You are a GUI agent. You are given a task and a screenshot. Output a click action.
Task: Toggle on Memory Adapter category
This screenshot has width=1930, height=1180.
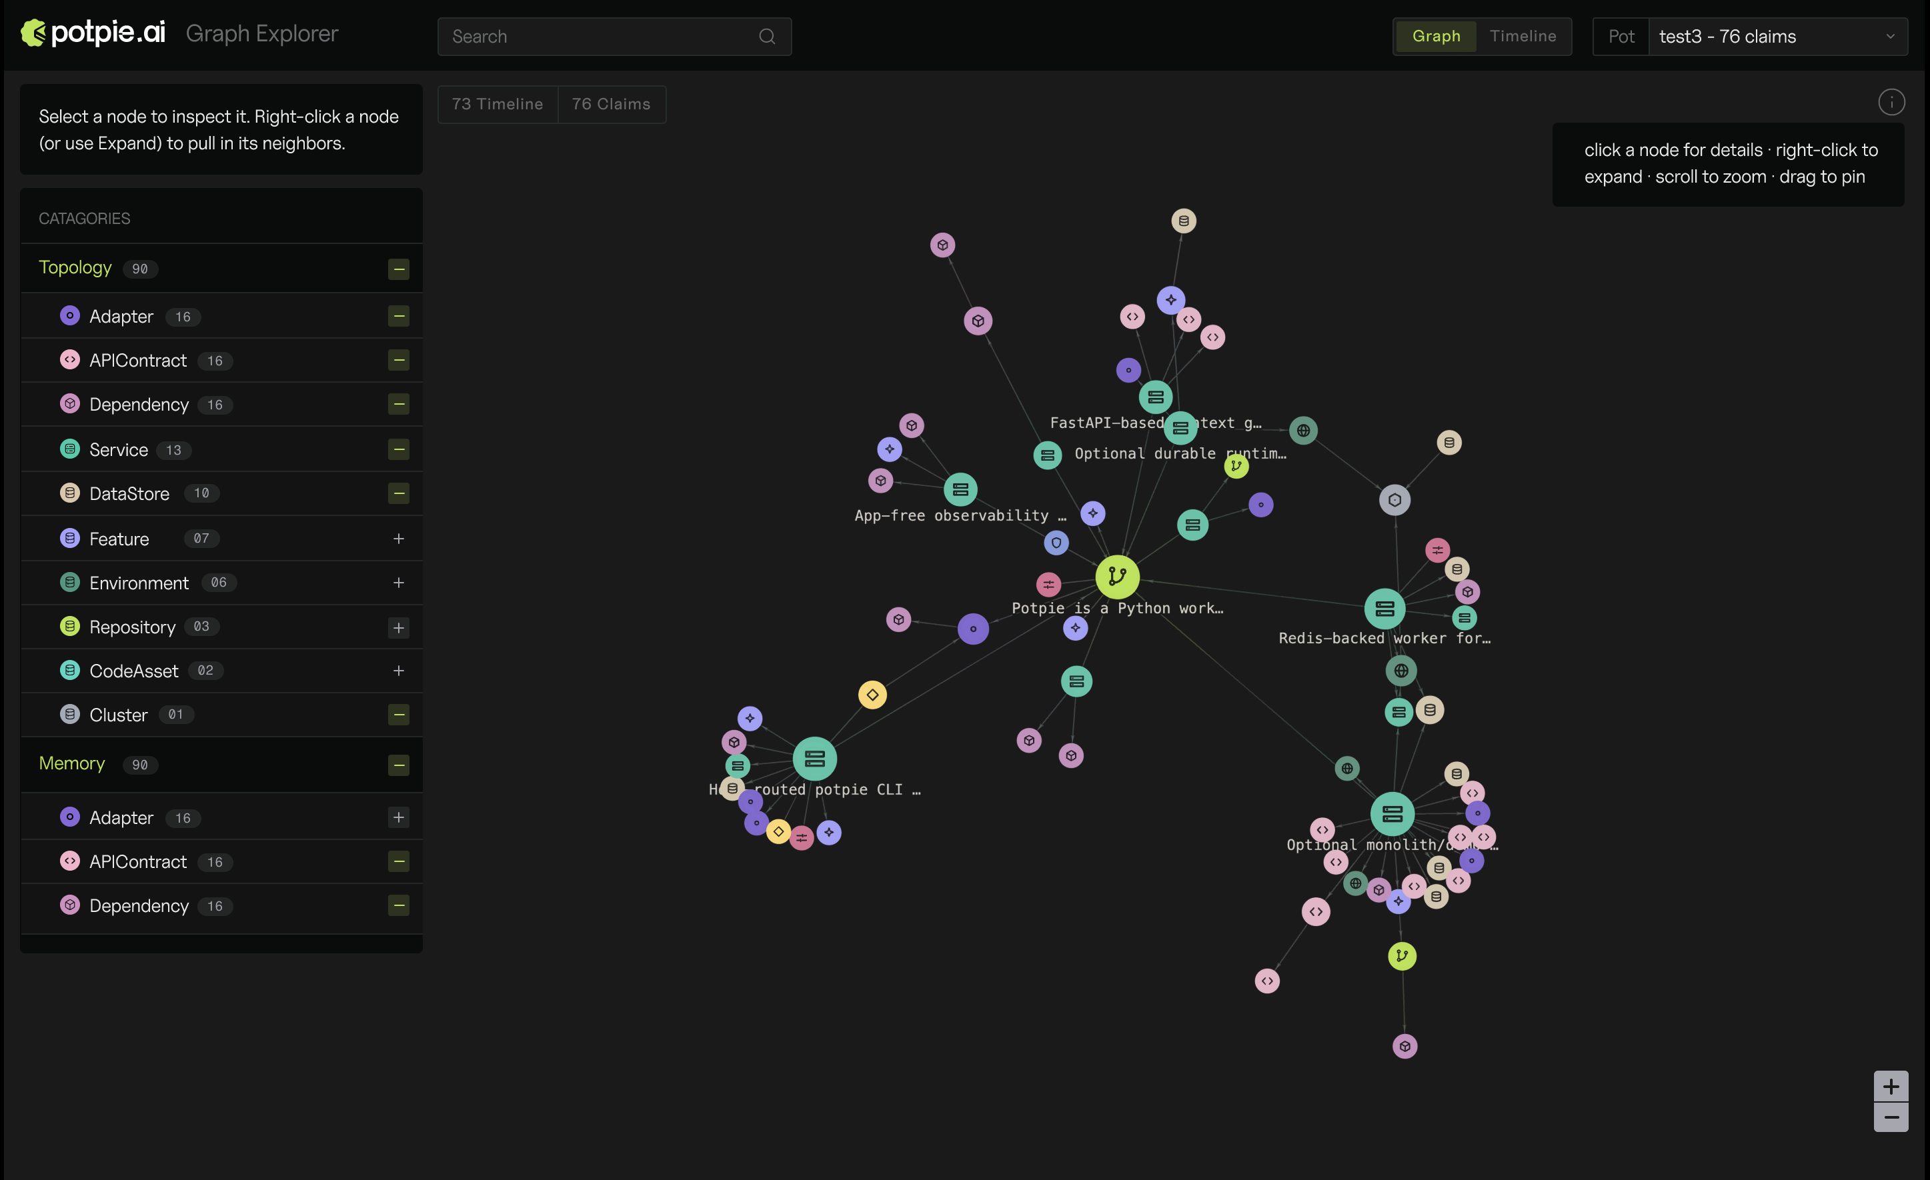[399, 817]
